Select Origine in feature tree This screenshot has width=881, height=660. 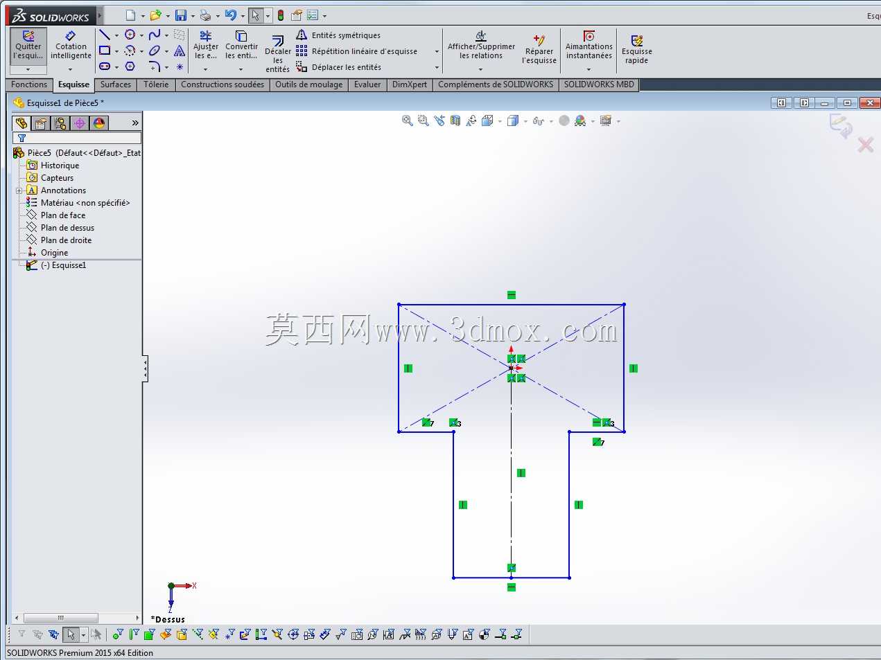[x=54, y=253]
